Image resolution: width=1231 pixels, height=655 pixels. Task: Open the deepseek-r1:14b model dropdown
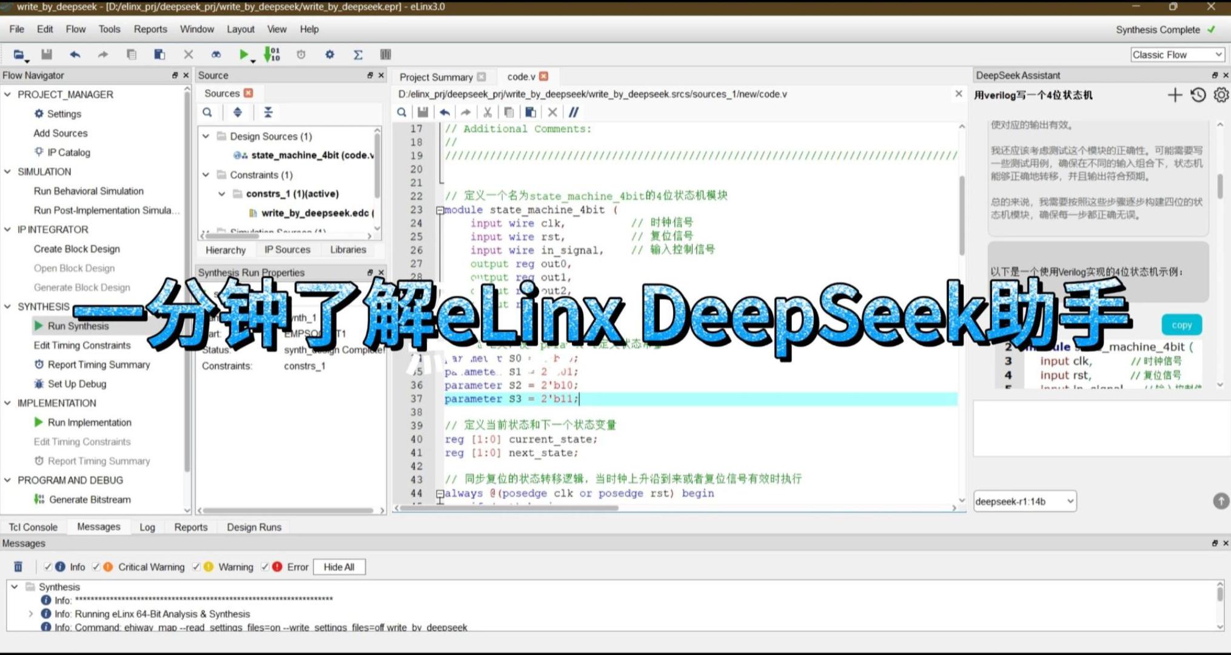click(1025, 501)
